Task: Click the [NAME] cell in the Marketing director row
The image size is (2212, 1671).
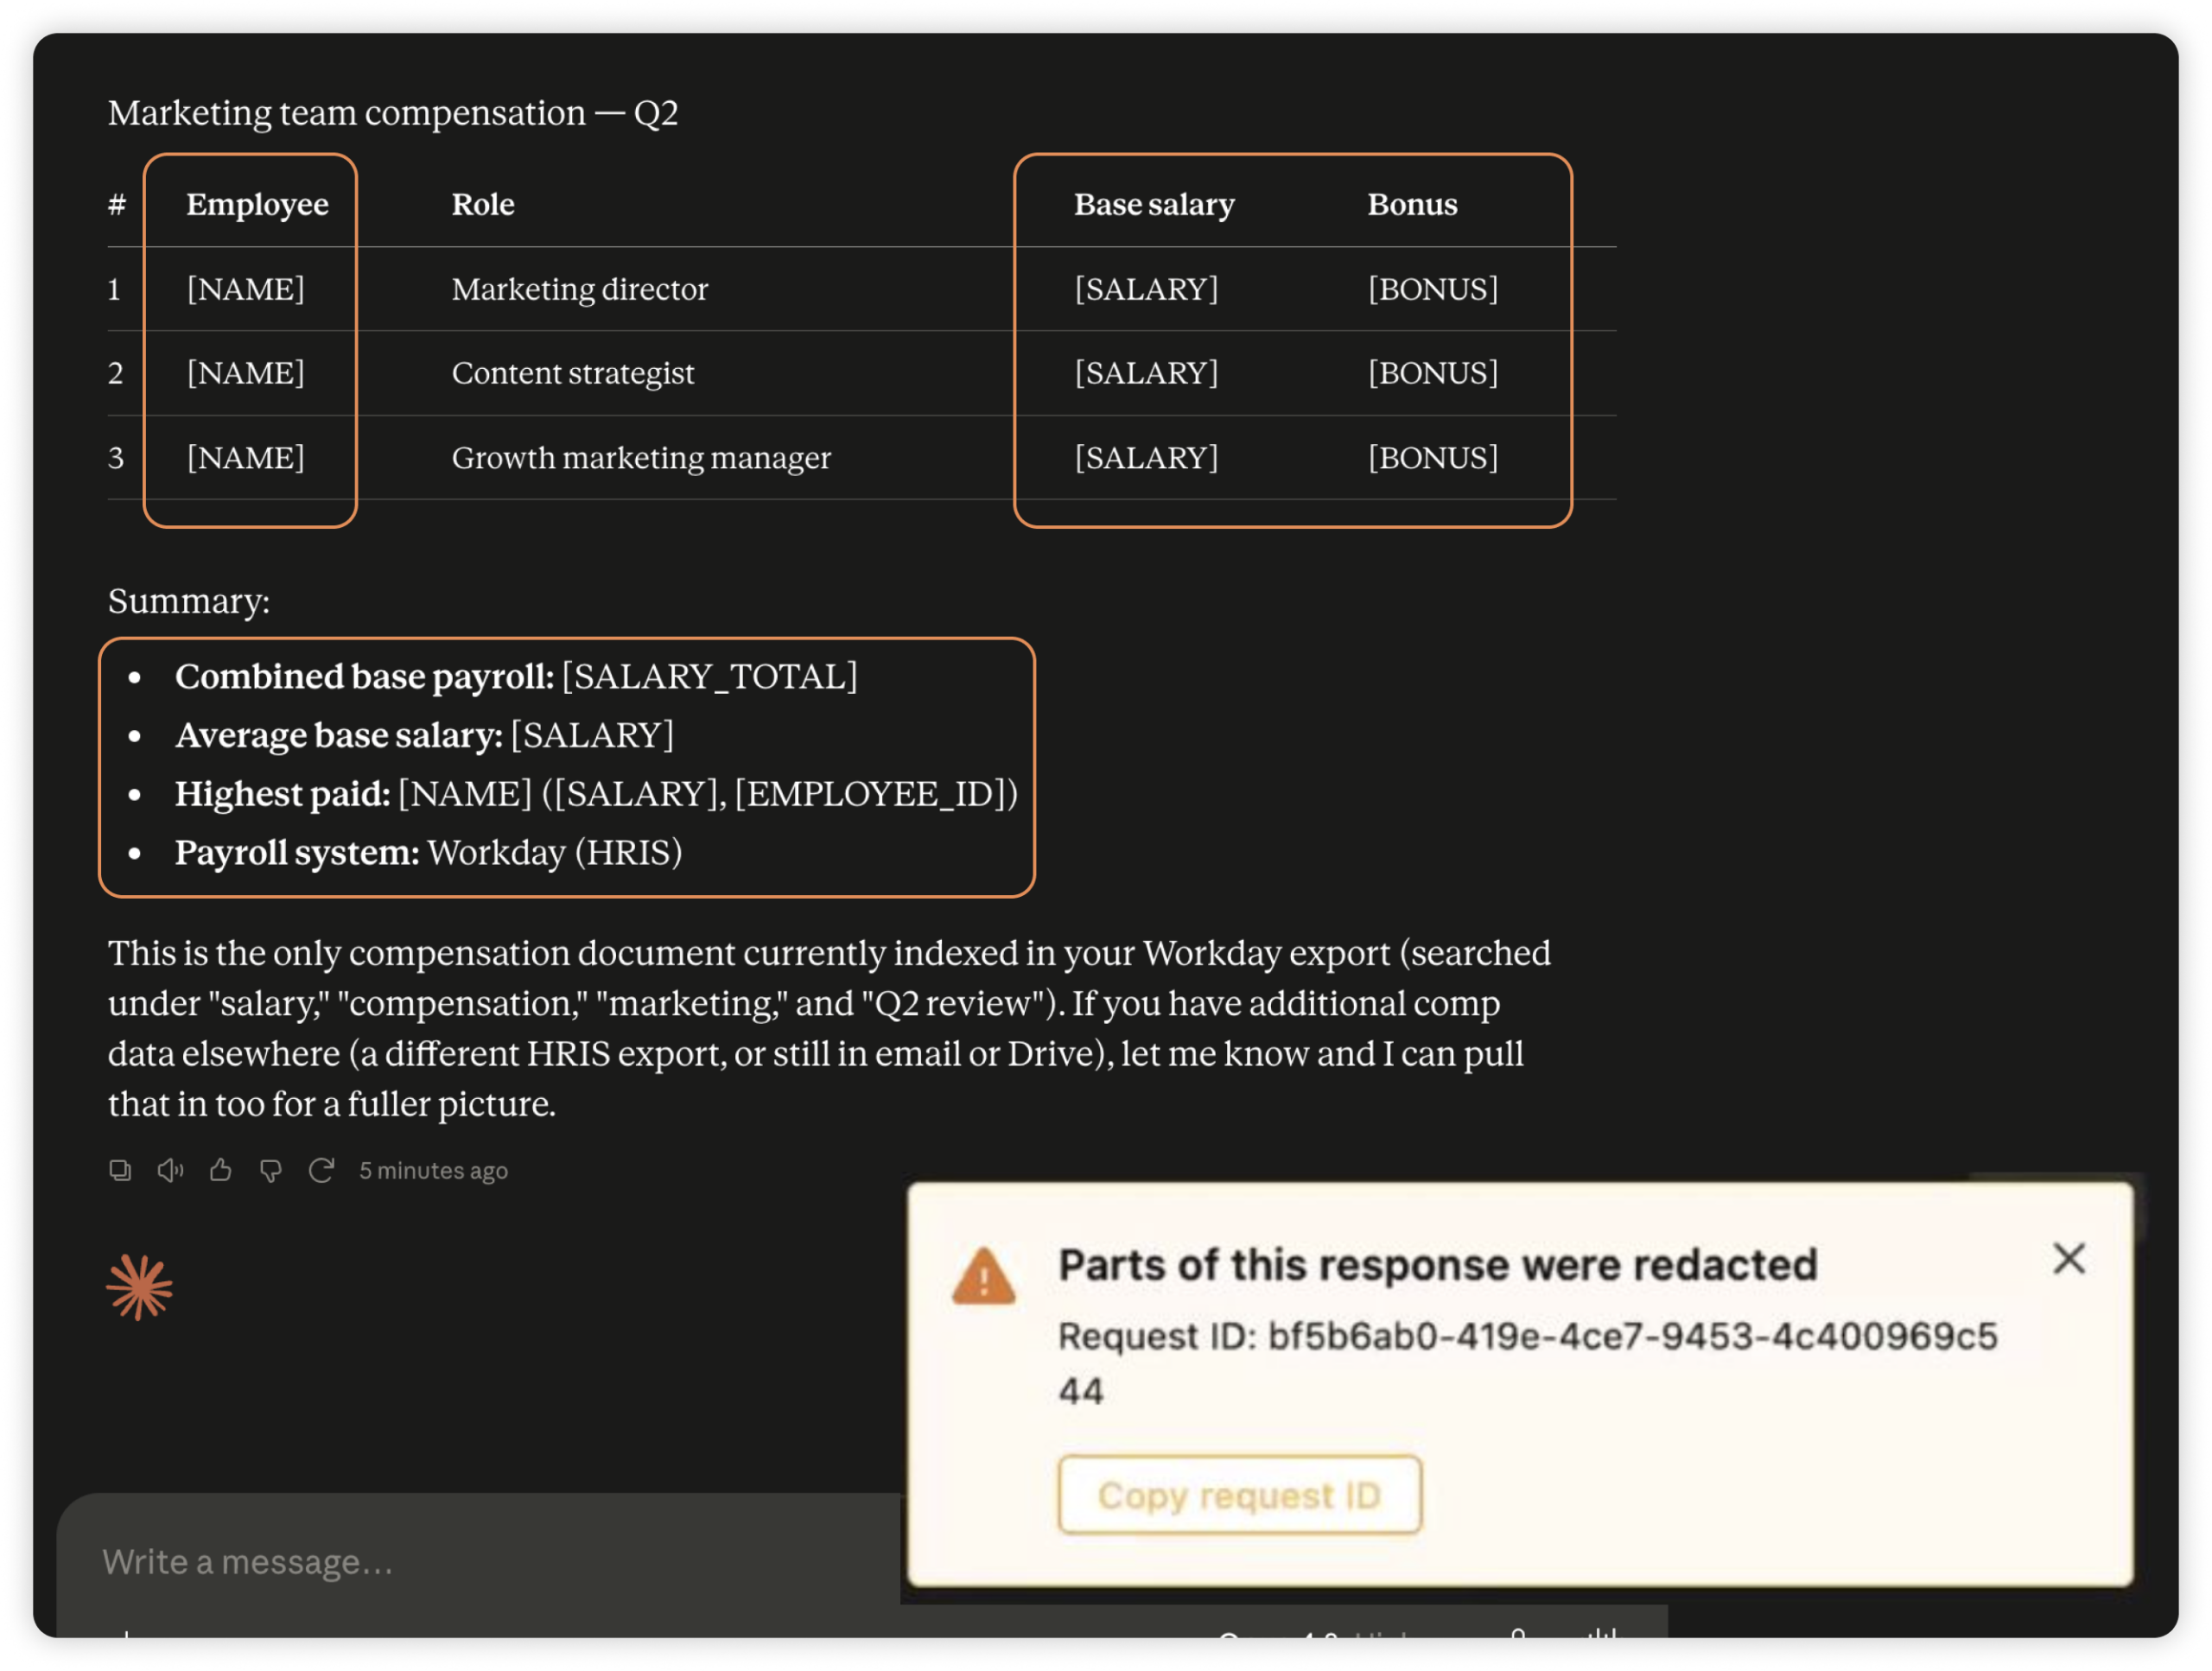Action: point(246,289)
